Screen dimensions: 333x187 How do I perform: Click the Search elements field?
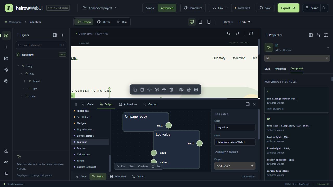click(41, 45)
